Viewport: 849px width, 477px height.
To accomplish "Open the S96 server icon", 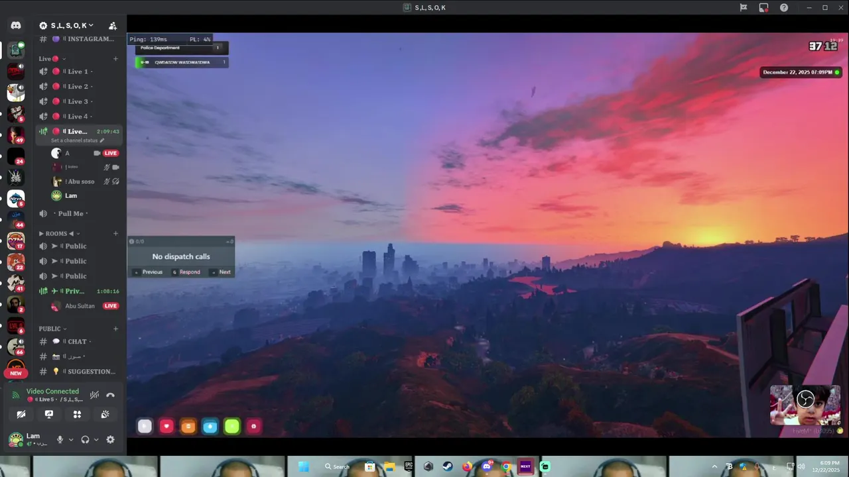I will click(16, 178).
